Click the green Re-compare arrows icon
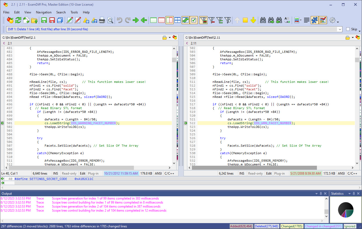 tap(18, 20)
